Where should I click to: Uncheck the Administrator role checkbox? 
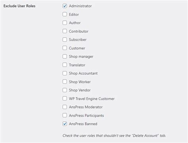coord(65,6)
